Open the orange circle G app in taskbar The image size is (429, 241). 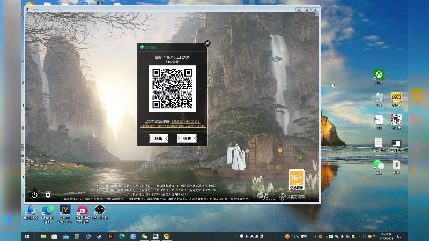point(110,236)
